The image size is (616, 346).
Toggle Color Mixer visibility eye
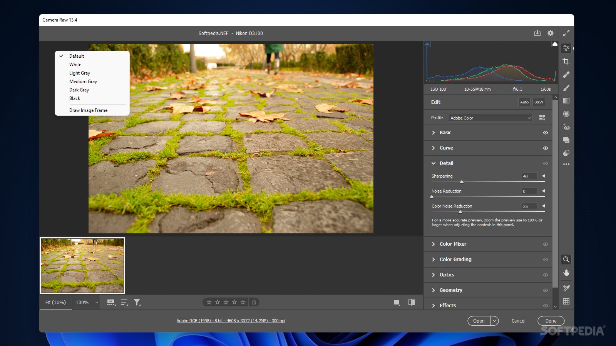tap(546, 244)
